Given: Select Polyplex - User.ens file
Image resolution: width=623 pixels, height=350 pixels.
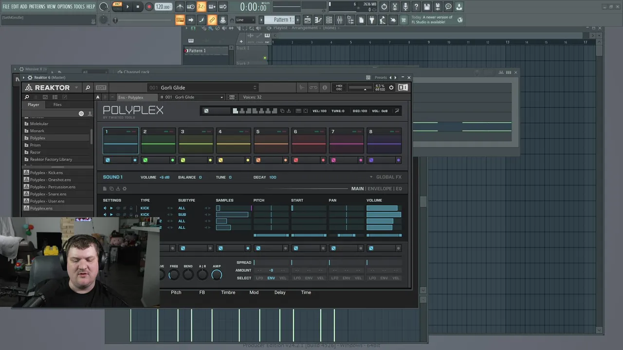Looking at the screenshot, I should pos(47,201).
